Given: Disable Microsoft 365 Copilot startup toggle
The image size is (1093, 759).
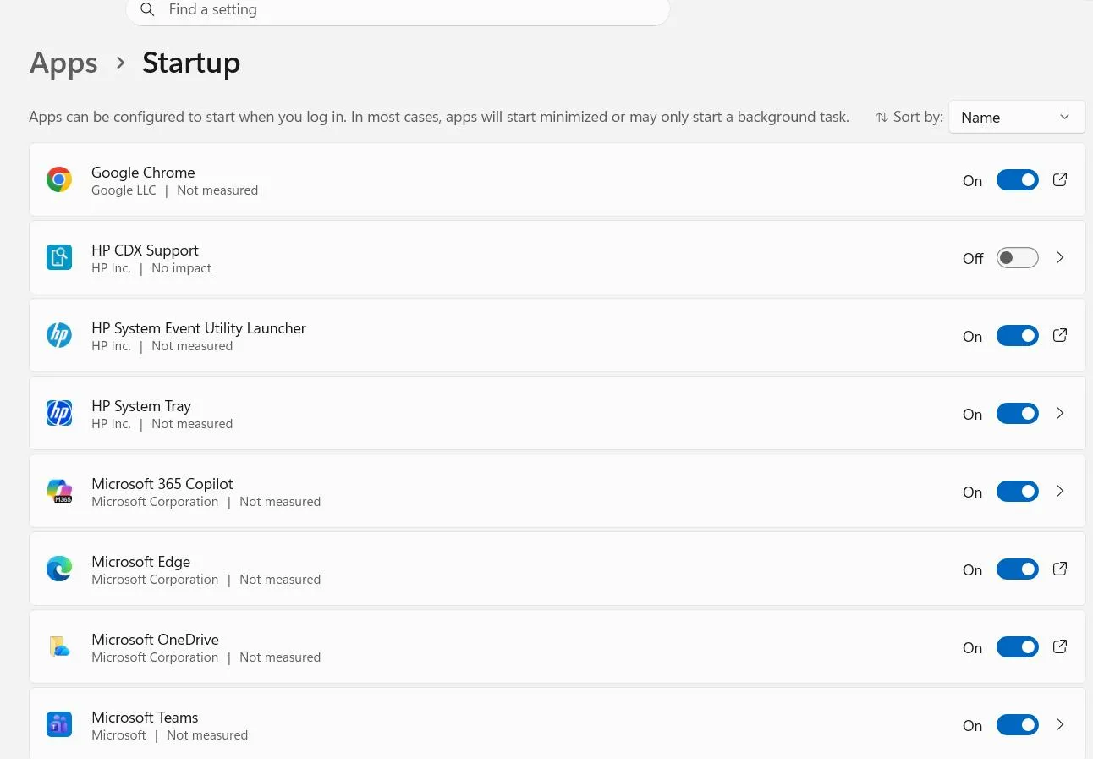Looking at the screenshot, I should (1018, 492).
